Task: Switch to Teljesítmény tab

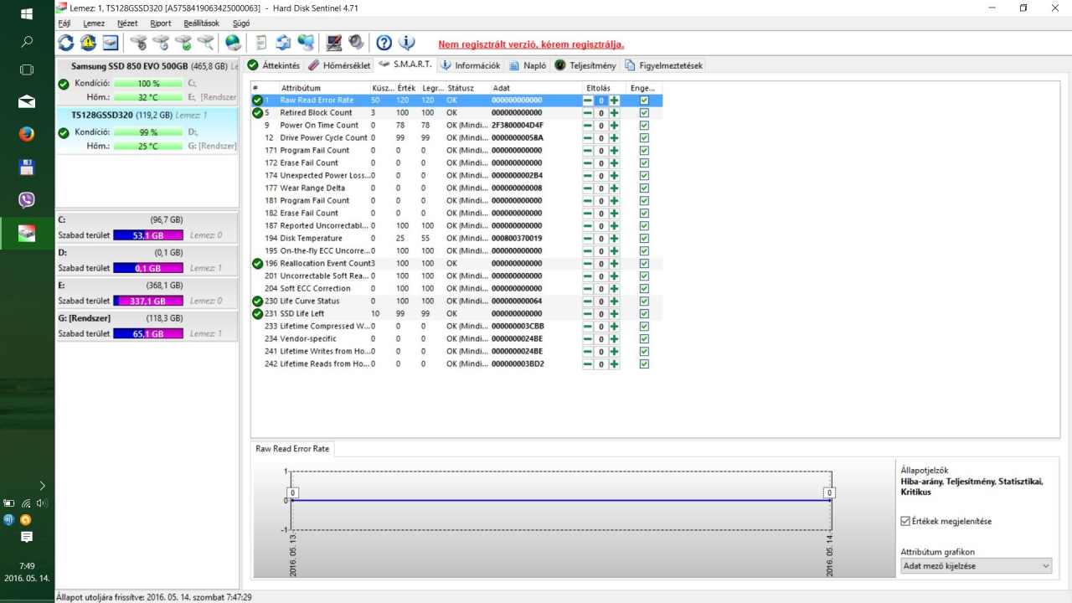Action: (x=585, y=65)
